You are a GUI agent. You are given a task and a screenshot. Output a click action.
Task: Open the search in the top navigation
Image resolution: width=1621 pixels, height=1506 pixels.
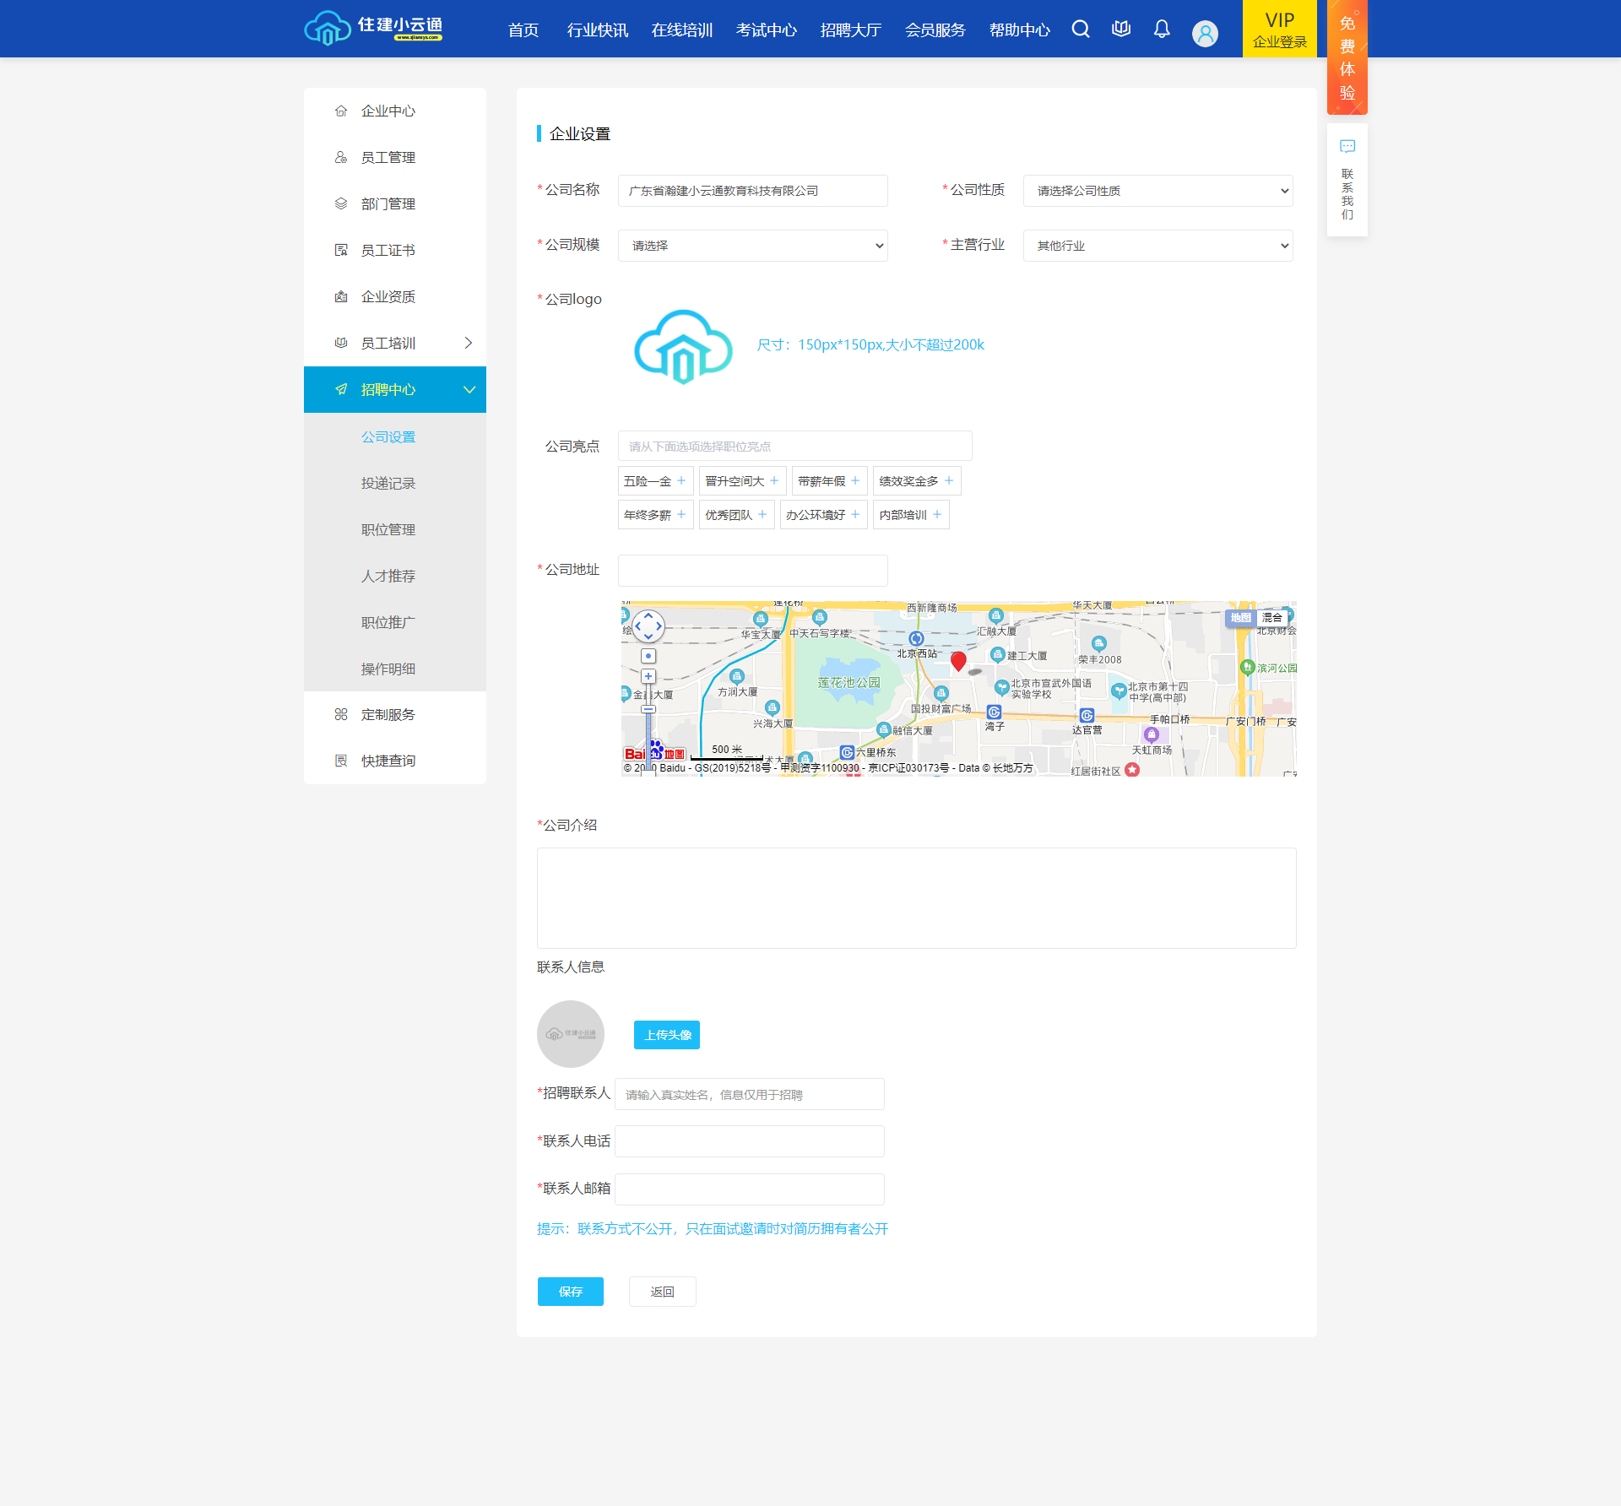click(x=1081, y=29)
